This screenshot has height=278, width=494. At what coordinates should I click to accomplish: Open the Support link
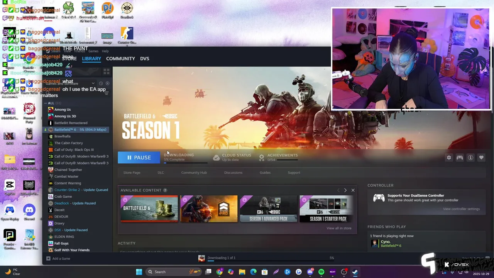[294, 173]
